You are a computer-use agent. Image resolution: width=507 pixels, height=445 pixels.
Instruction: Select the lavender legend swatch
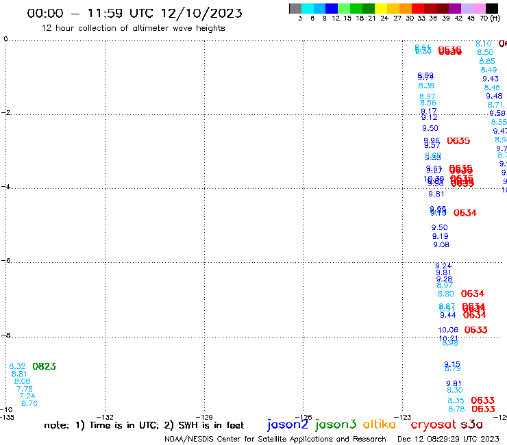coord(467,8)
